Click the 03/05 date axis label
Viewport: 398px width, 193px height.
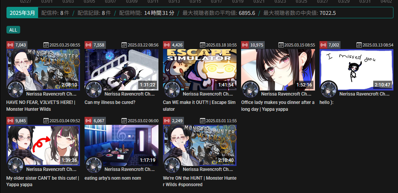(90, 2)
